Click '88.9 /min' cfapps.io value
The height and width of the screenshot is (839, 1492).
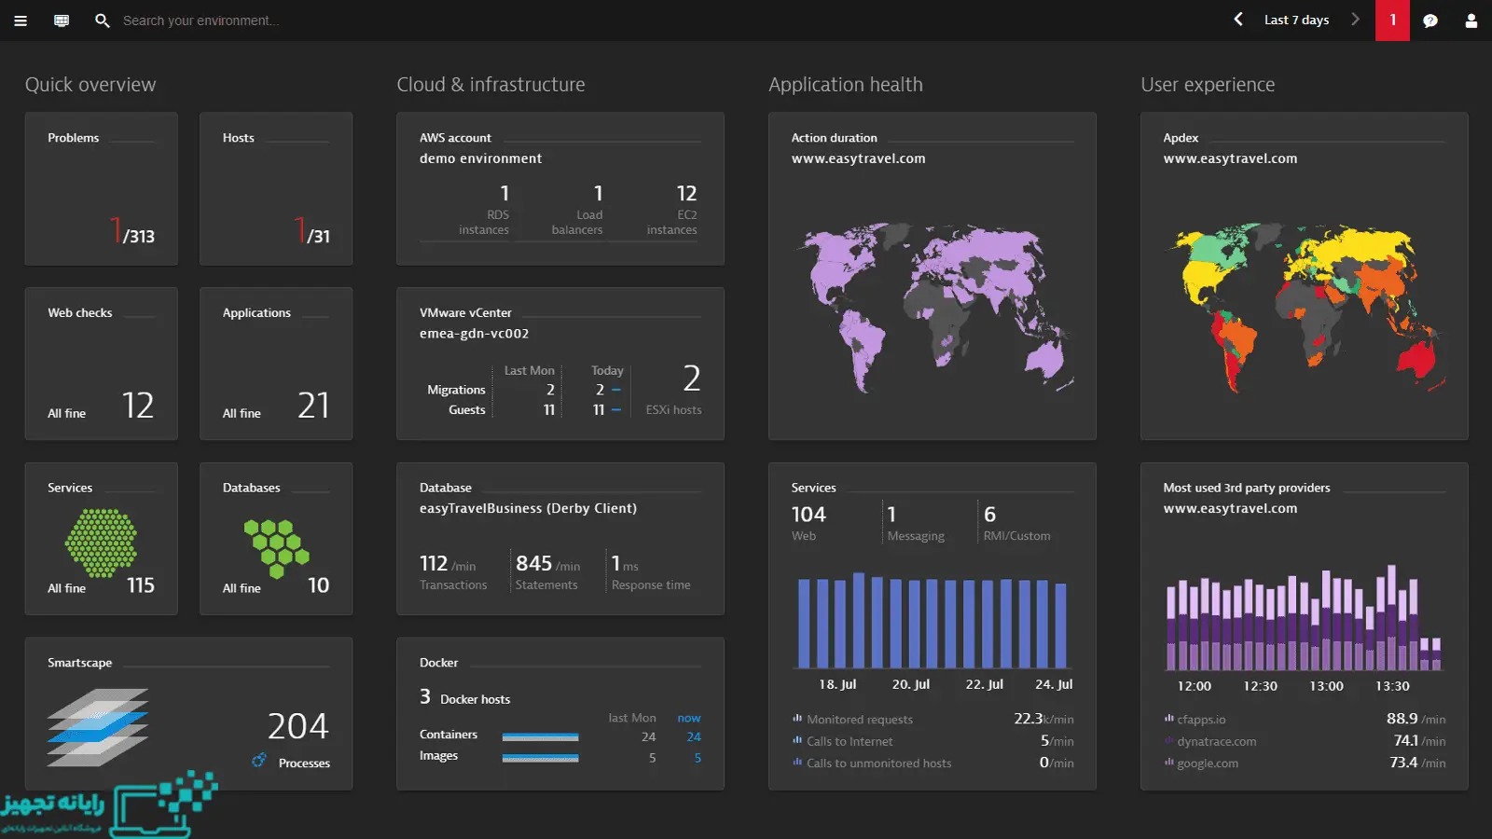1416,719
